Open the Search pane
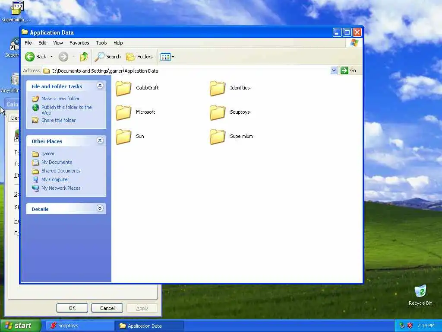Screen dimensions: 442x332 107,57
